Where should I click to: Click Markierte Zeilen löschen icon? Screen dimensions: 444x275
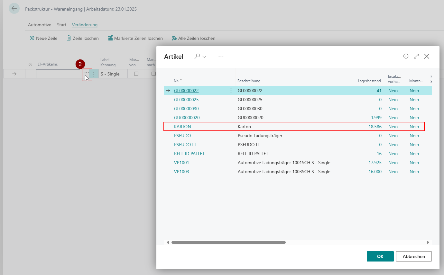[110, 38]
